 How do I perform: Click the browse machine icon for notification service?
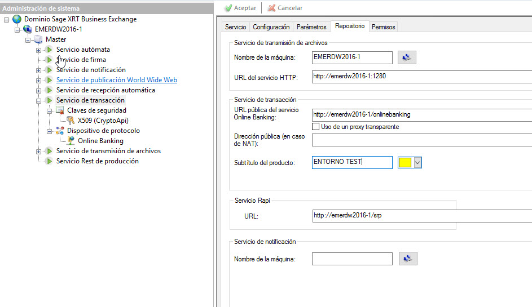[x=406, y=259]
